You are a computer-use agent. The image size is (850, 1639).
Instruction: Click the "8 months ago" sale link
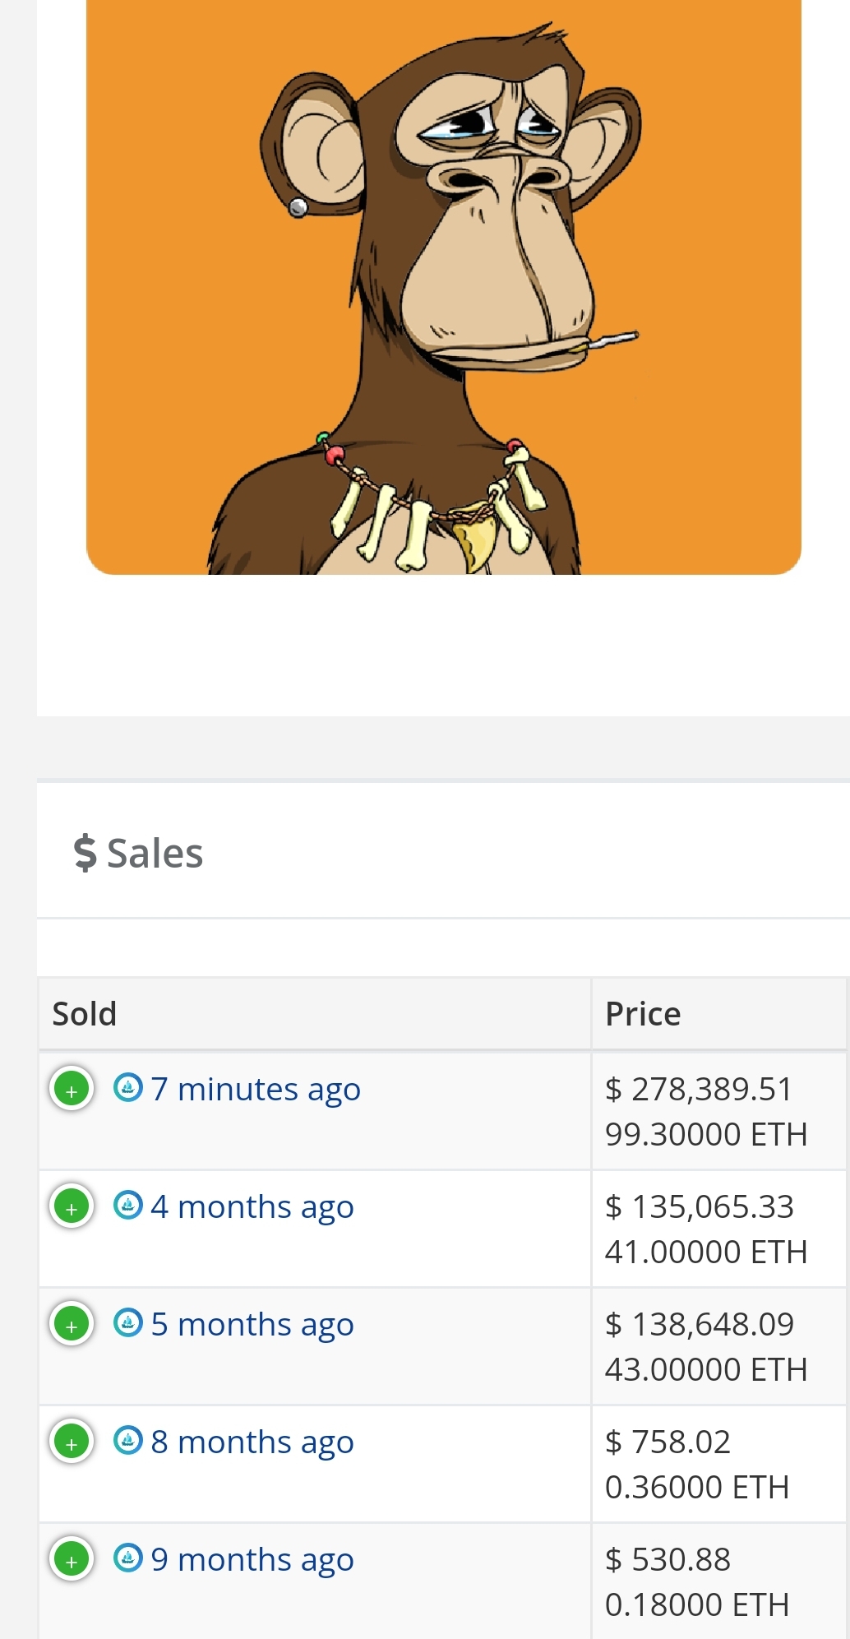coord(252,1442)
